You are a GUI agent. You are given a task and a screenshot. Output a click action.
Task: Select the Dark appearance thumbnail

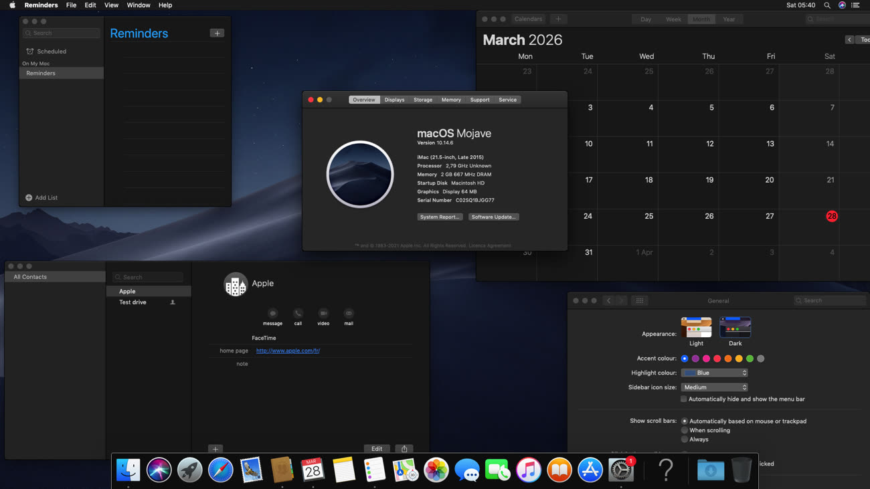click(735, 328)
